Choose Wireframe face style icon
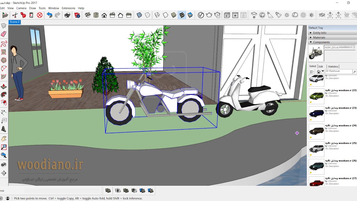 tap(157, 15)
